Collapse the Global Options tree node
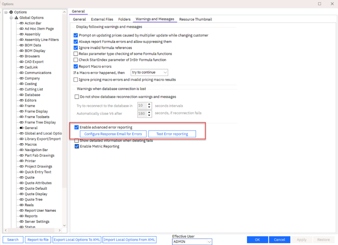 tap(11, 18)
